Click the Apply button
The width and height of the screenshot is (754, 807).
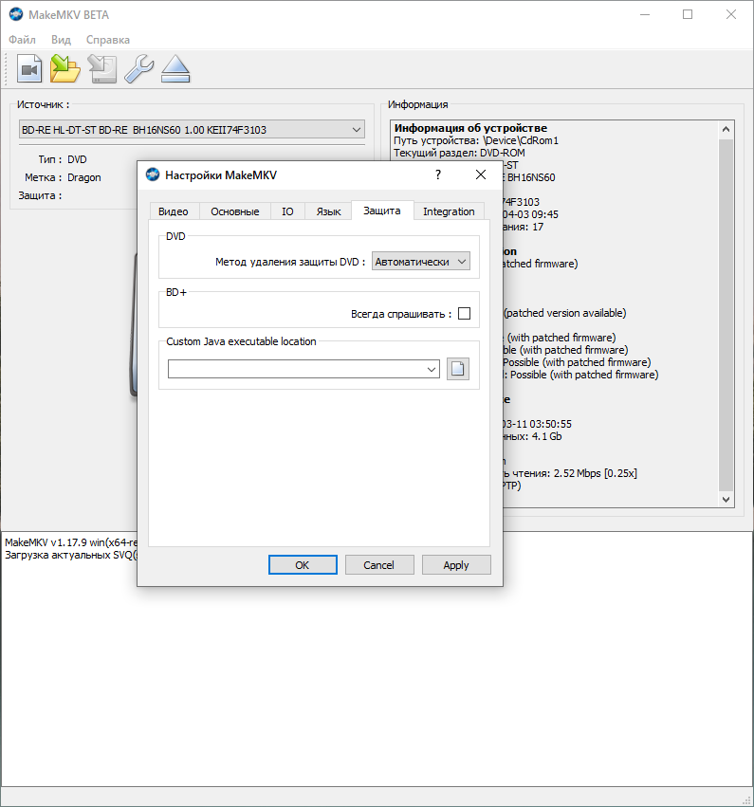point(456,565)
